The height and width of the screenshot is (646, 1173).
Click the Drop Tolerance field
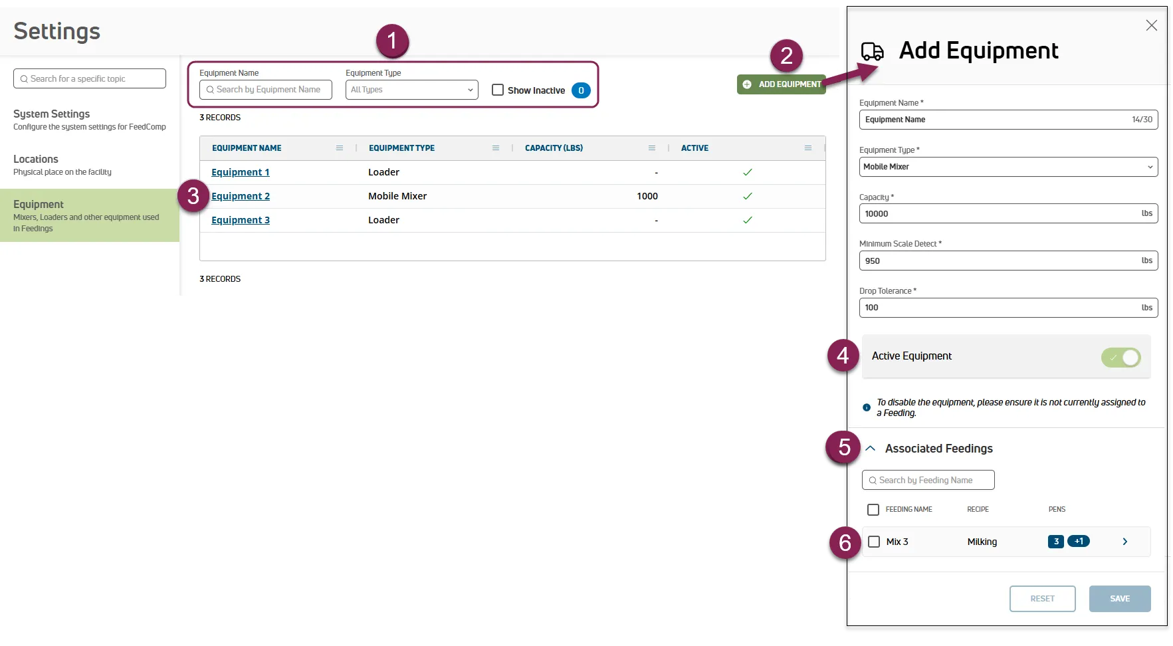coord(1008,308)
